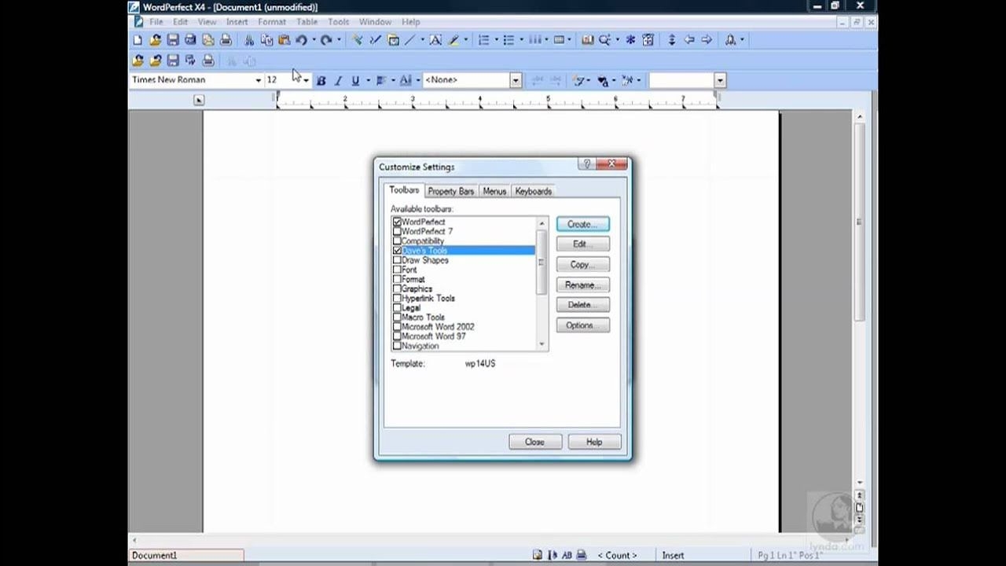1006x566 pixels.
Task: Expand the Numbering dropdown arrow
Action: pyautogui.click(x=496, y=40)
